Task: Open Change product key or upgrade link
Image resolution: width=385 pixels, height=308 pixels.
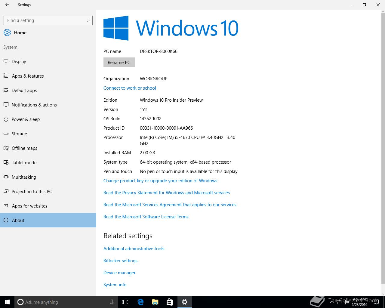Action: tap(160, 181)
